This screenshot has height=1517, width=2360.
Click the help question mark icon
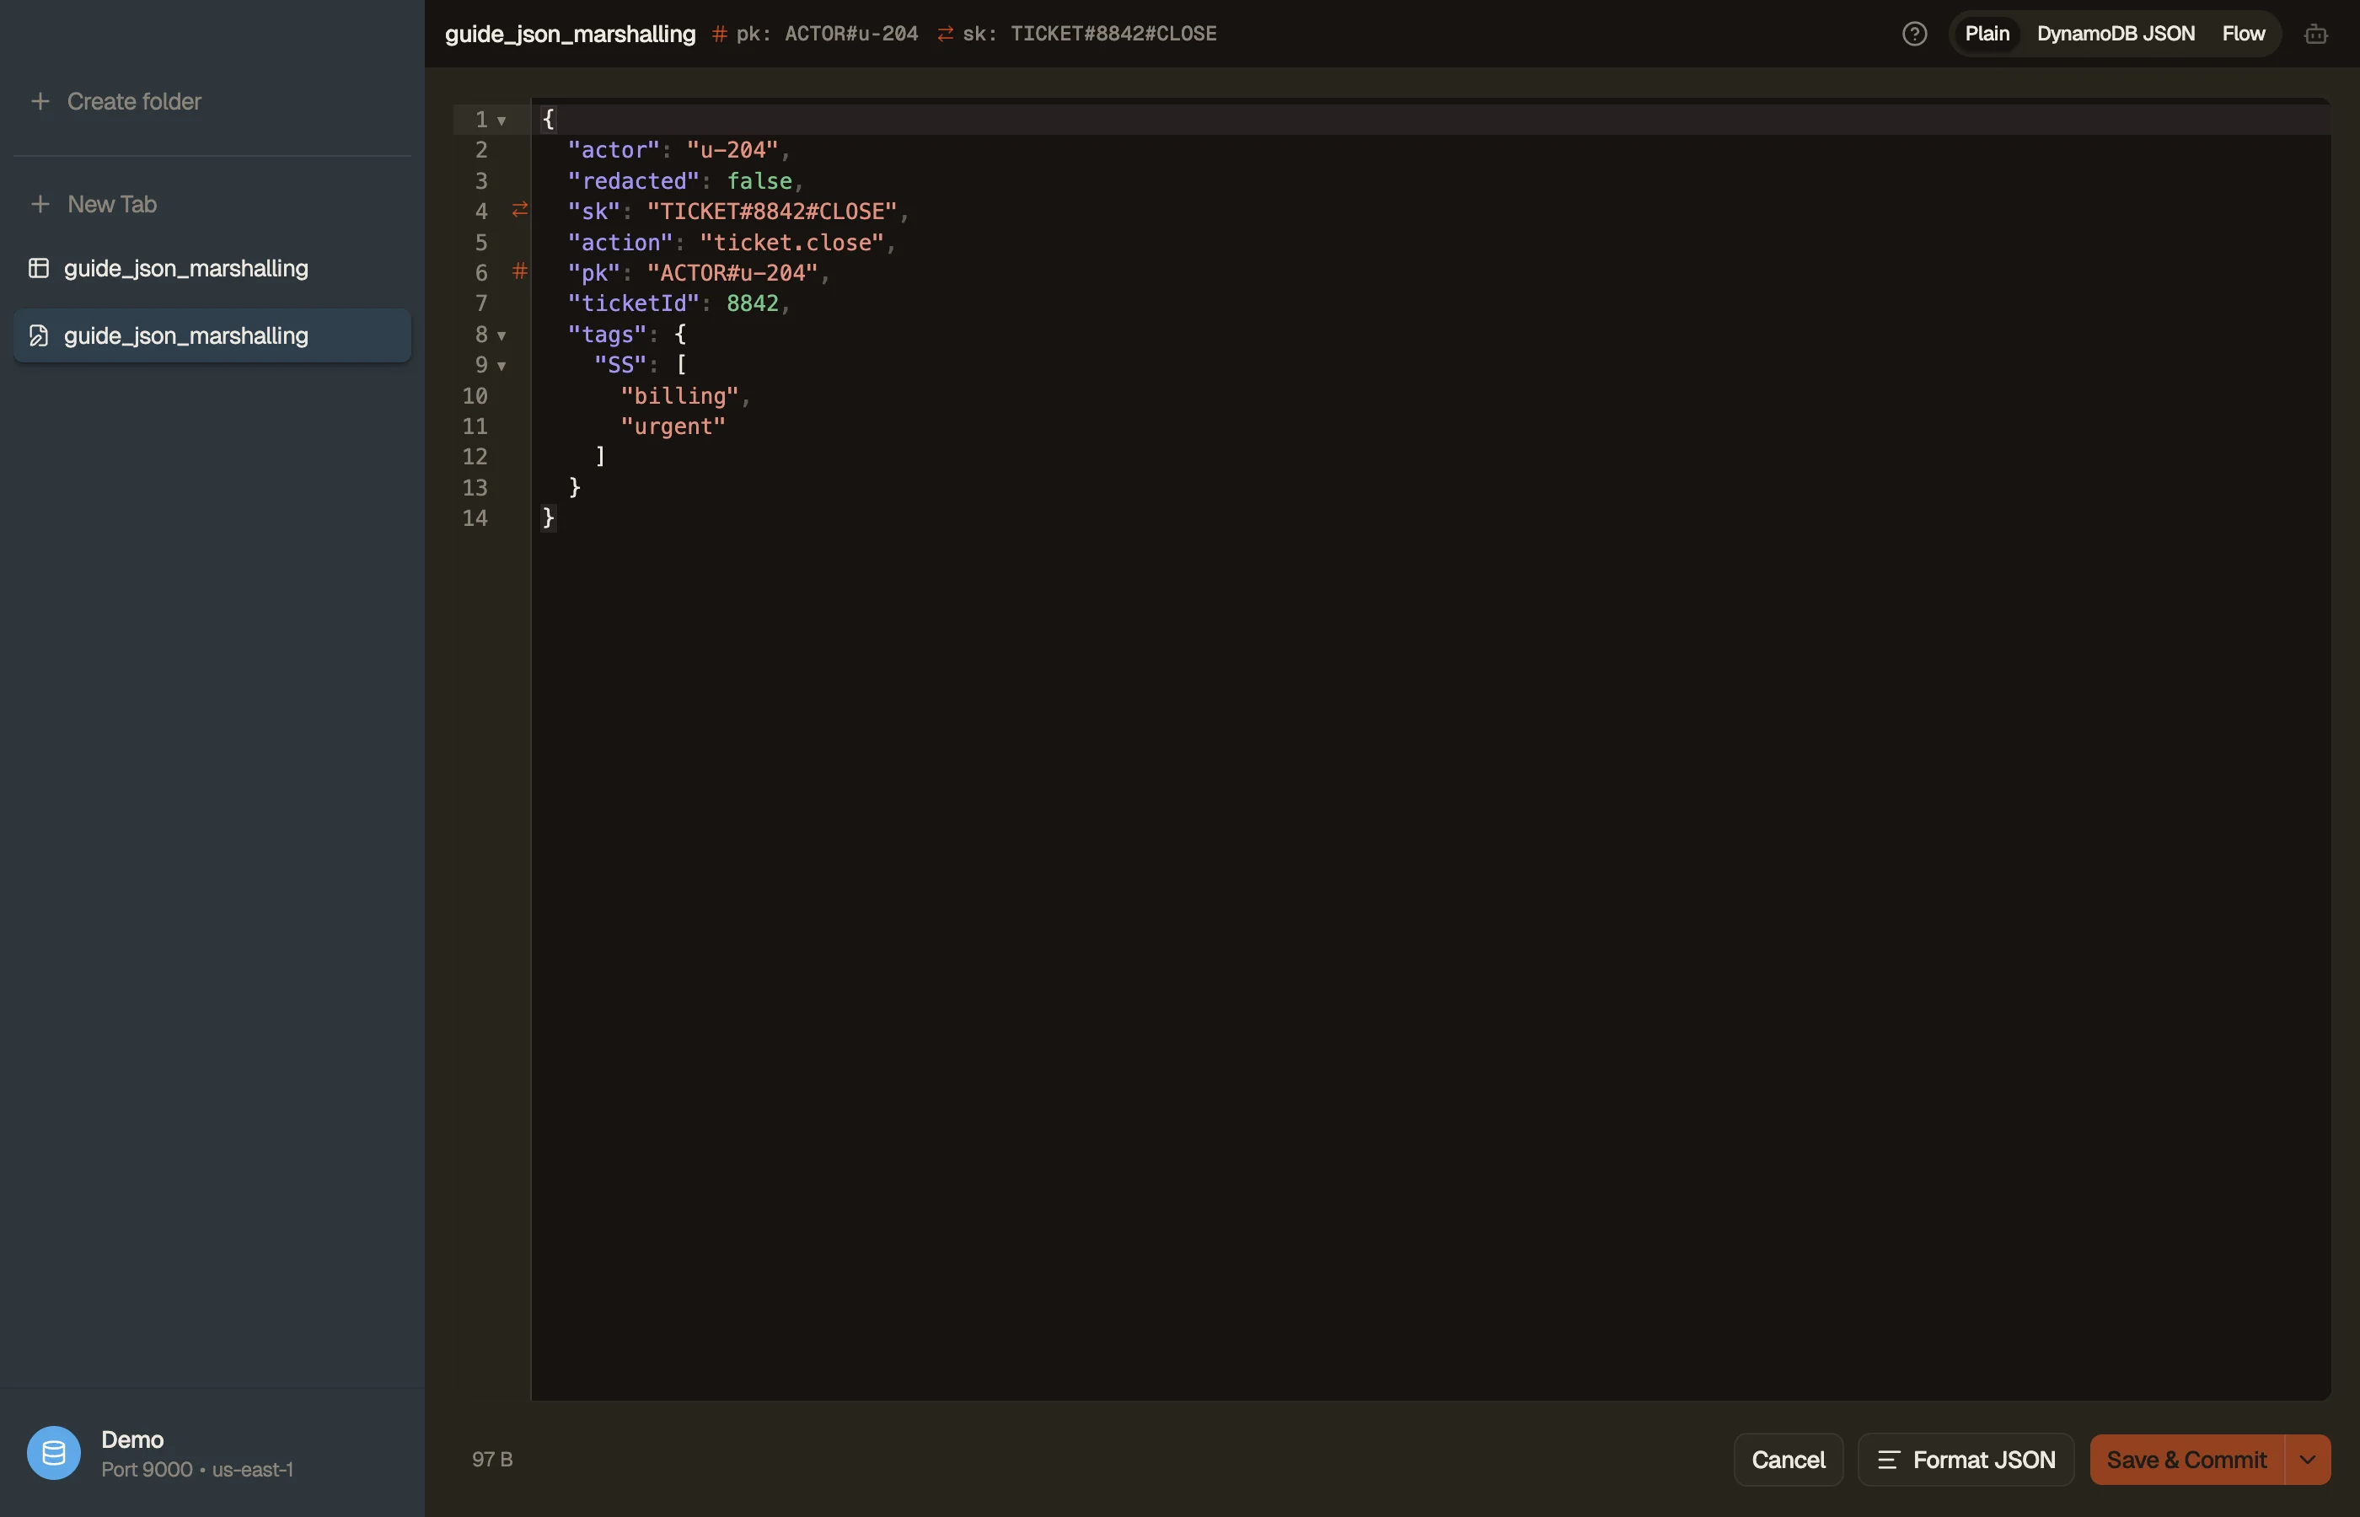[1914, 34]
